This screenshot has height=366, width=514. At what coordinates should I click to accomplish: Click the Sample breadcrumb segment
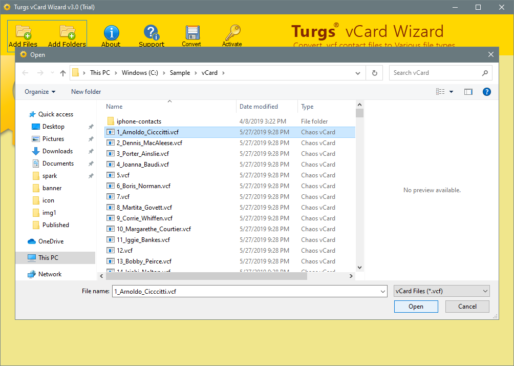(180, 73)
